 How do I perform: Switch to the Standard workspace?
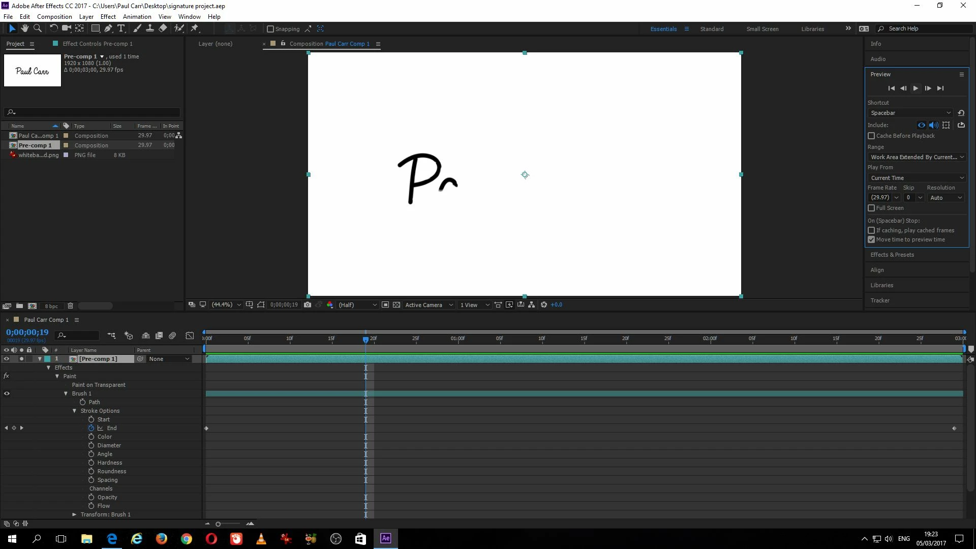click(712, 29)
